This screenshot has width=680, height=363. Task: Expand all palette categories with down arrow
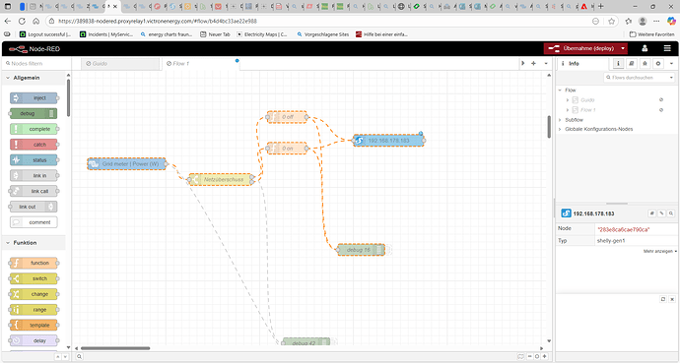click(x=65, y=357)
